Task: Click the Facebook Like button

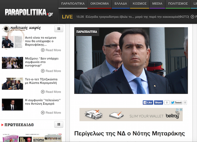Action: click(148, 102)
